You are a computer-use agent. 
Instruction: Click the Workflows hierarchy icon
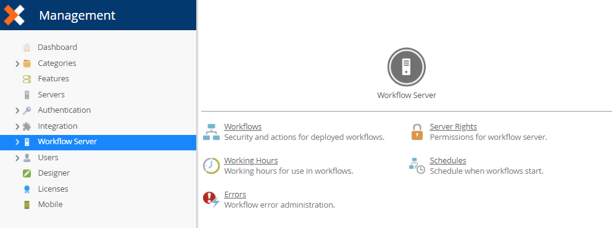coord(211,132)
